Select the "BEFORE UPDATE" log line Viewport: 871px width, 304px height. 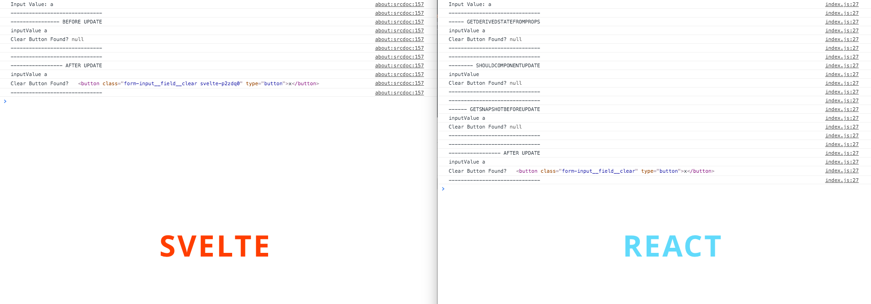tap(56, 22)
